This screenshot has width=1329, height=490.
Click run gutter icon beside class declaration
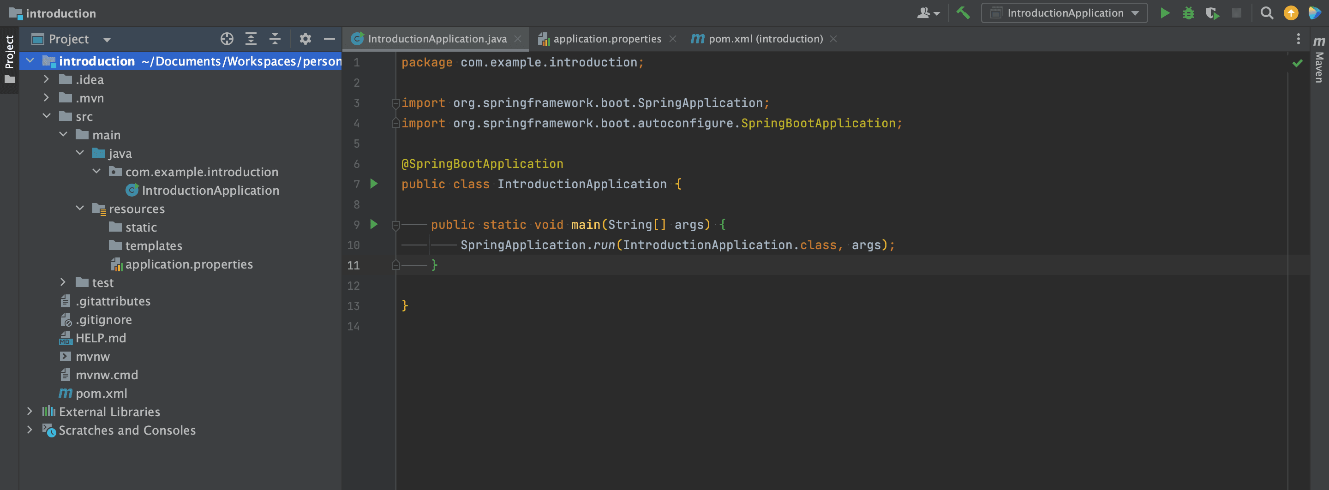pyautogui.click(x=374, y=184)
